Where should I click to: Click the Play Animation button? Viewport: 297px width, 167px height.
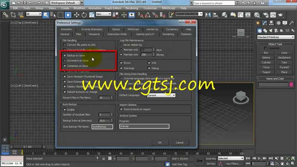pyautogui.click(x=259, y=158)
